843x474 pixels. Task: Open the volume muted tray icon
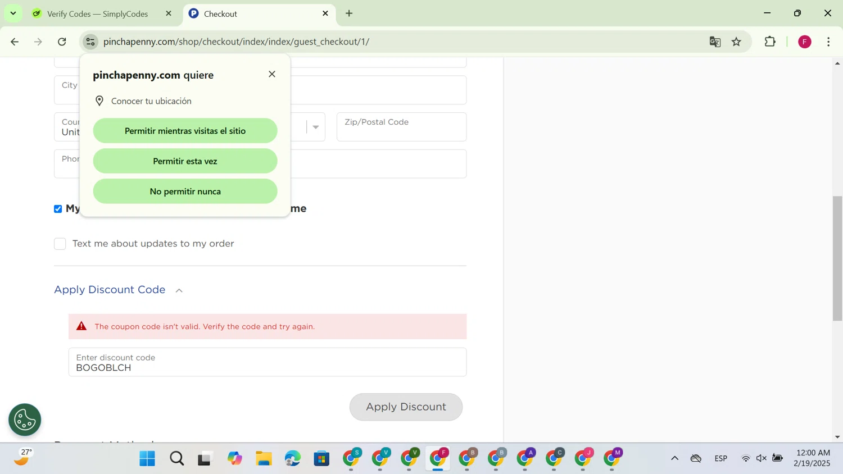(x=762, y=459)
